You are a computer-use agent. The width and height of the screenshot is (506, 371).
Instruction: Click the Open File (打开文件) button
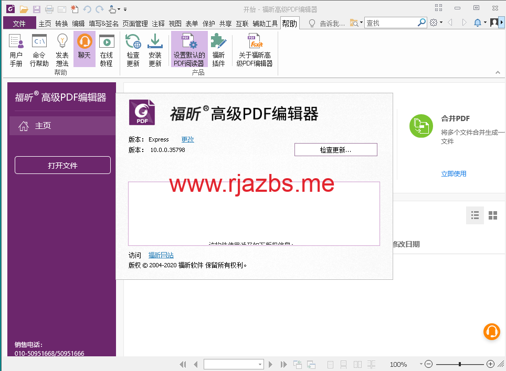pos(62,165)
